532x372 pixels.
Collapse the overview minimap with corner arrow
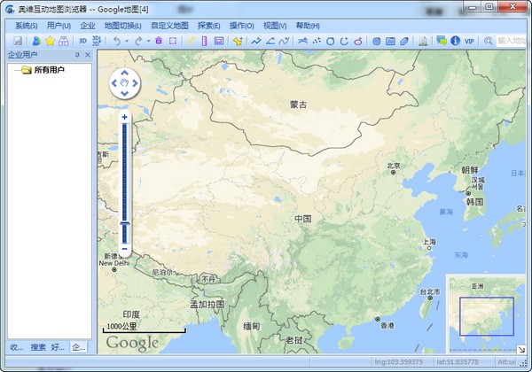pos(522,349)
